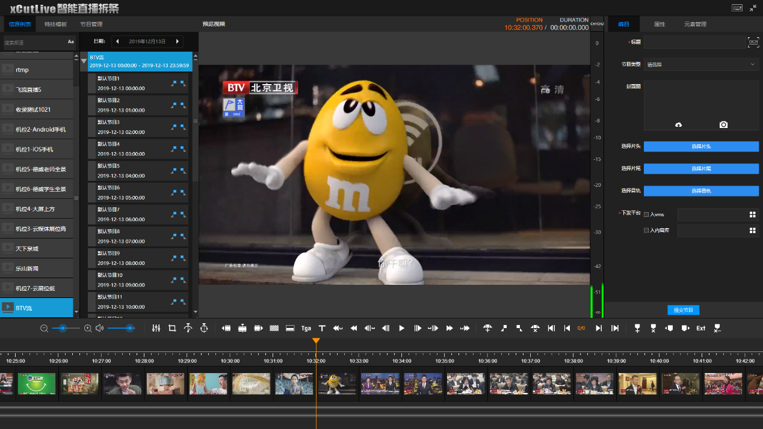The width and height of the screenshot is (763, 429).
Task: Click the mark icons on 默认节目1 row
Action: click(x=179, y=84)
